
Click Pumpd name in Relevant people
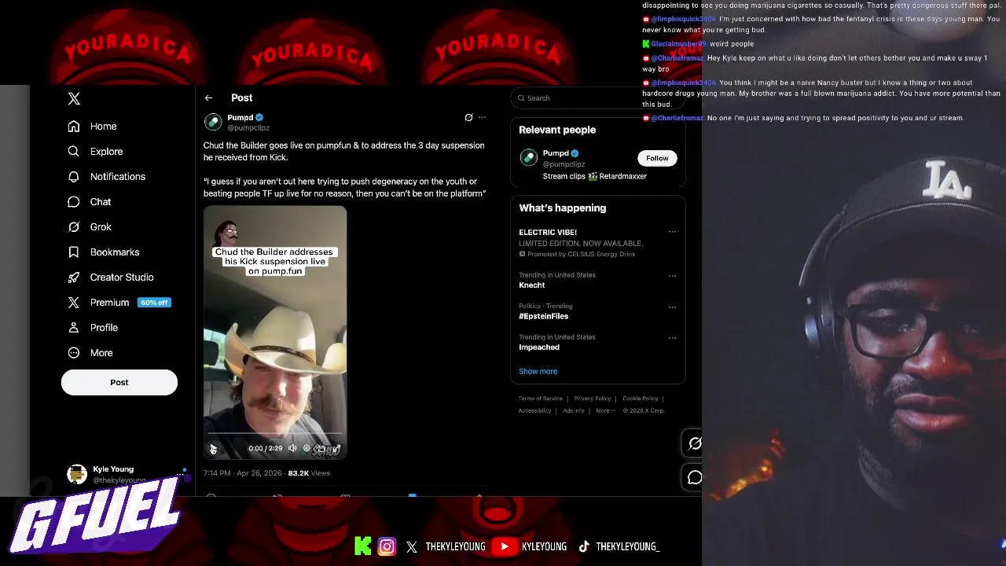pos(556,153)
